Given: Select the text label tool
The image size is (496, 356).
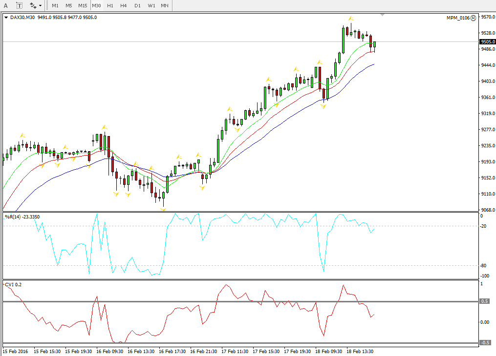Looking at the screenshot, I should (x=19, y=6).
